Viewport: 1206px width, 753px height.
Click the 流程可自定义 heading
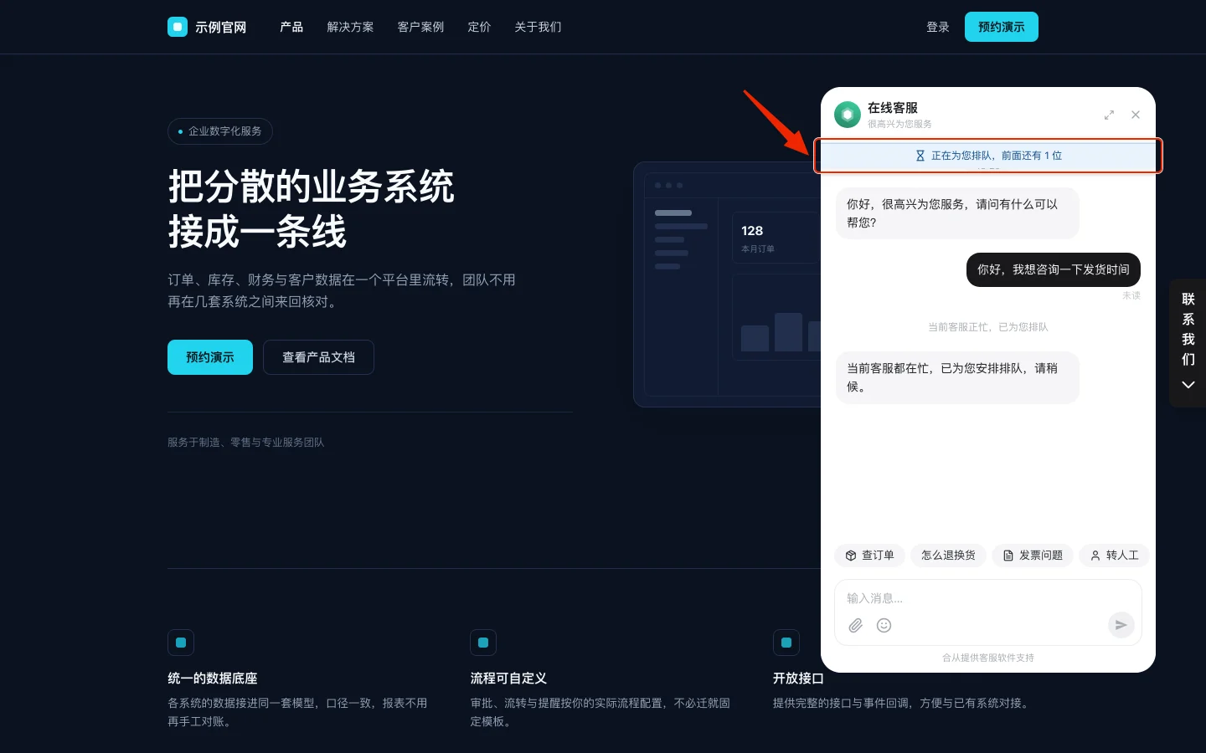pos(508,679)
